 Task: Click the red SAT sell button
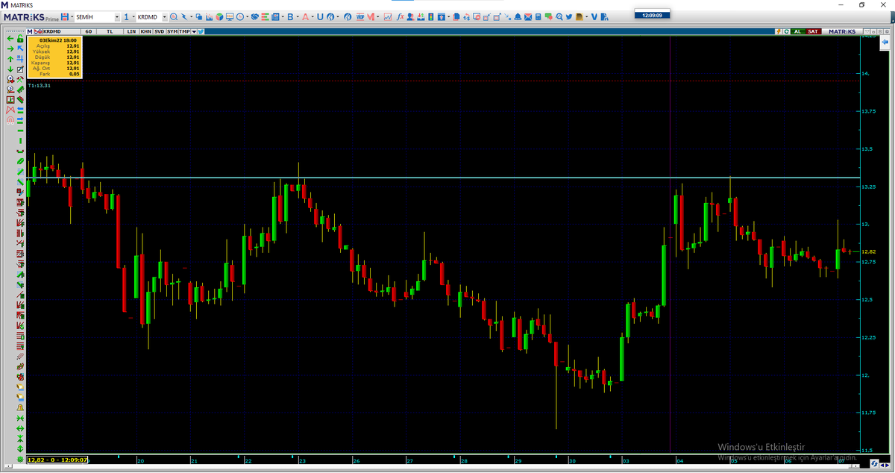click(814, 31)
